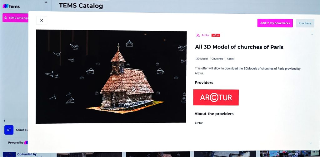Click the AT admin avatar
The image size is (320, 157).
point(9,130)
